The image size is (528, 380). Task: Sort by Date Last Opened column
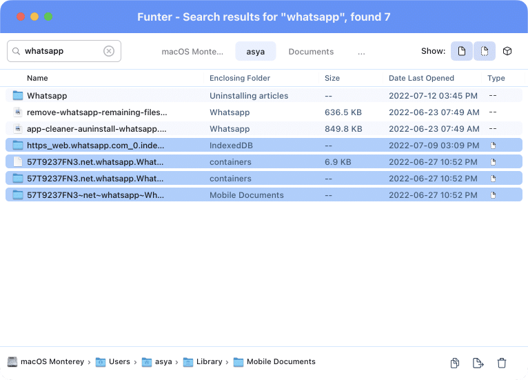(421, 78)
